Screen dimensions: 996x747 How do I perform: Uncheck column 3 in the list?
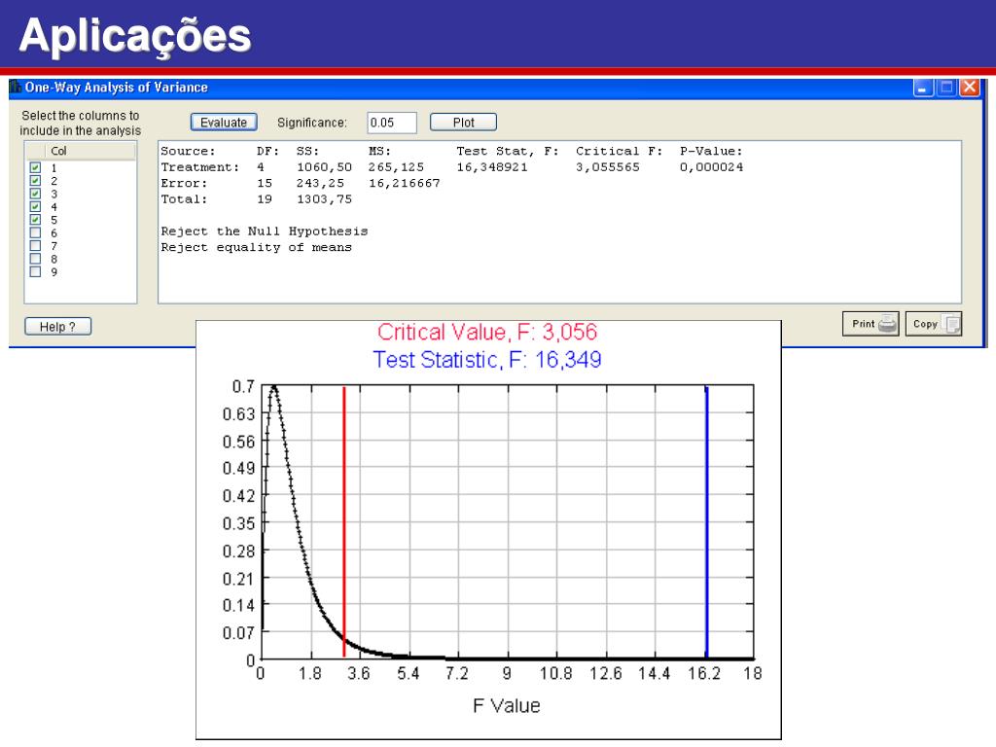pyautogui.click(x=36, y=194)
